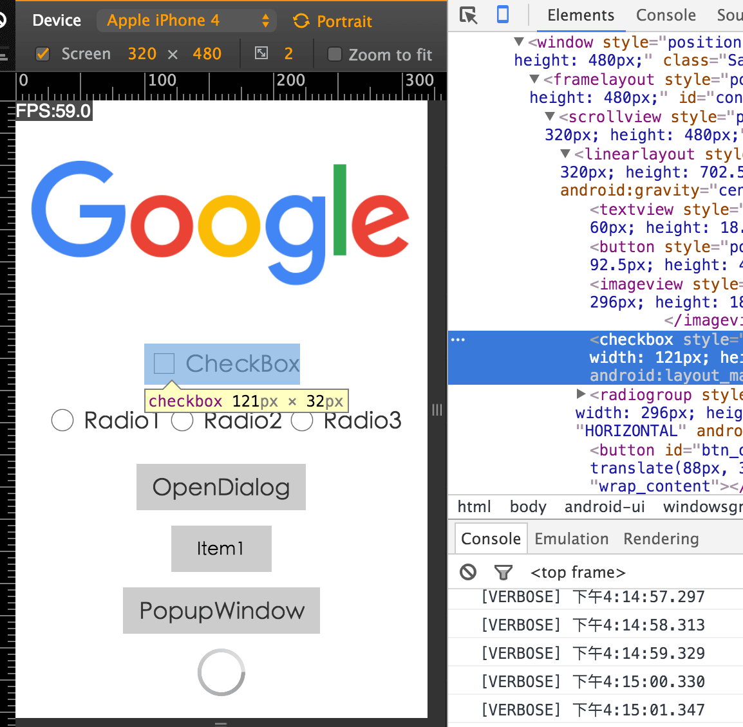Enable the Zoom to fit checkbox
This screenshot has width=743, height=727.
click(335, 55)
